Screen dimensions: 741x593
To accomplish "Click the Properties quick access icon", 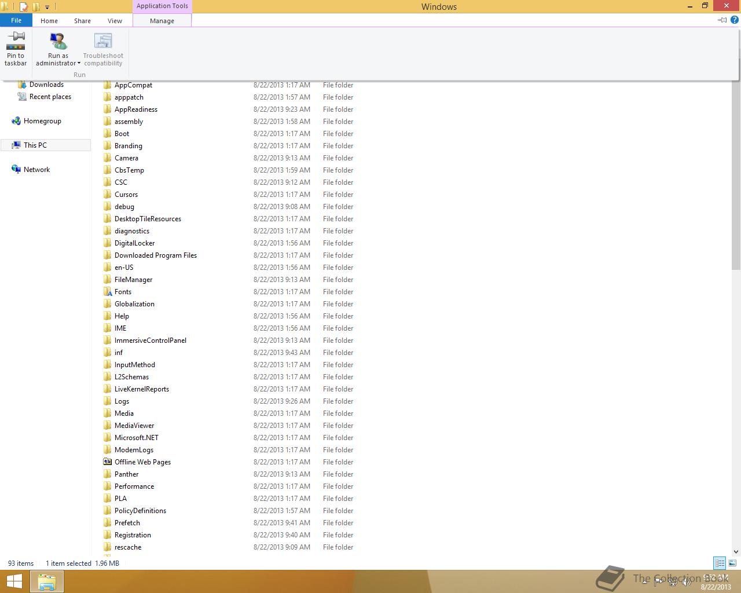I will [24, 7].
